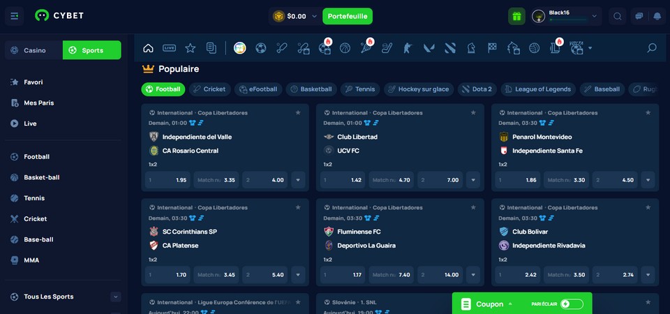This screenshot has width=670, height=314.
Task: Open Mes Paris in the sidebar
Action: tap(39, 103)
